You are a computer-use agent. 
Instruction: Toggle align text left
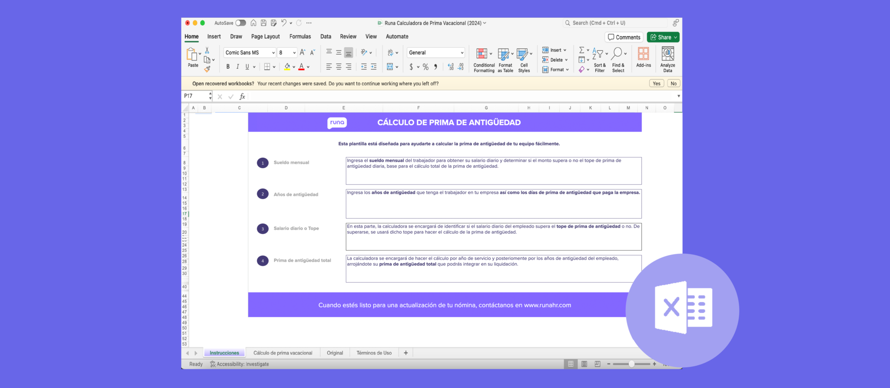[329, 67]
